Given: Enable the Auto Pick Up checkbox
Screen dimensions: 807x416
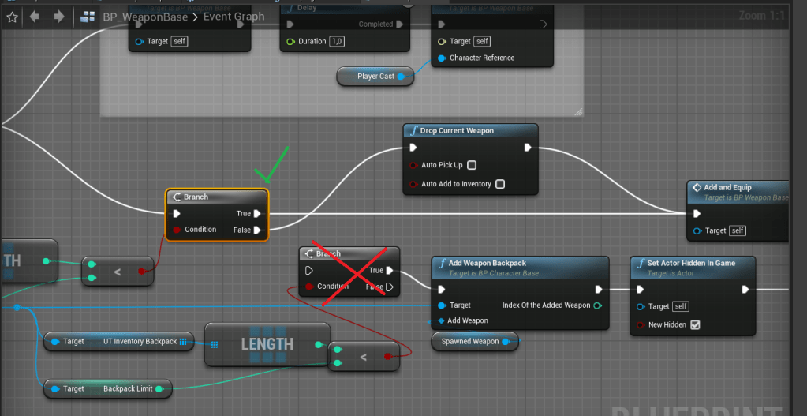Looking at the screenshot, I should pyautogui.click(x=472, y=166).
